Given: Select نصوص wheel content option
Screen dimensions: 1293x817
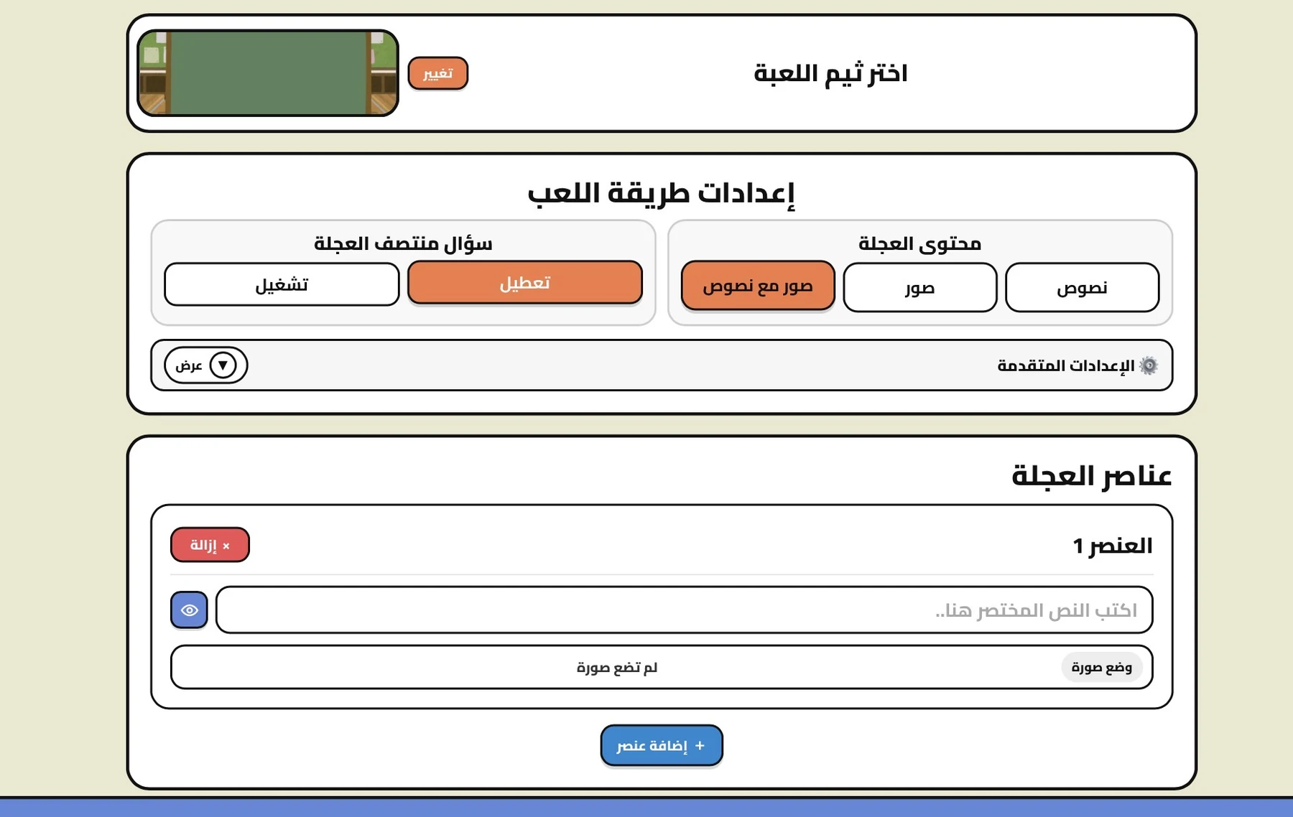Looking at the screenshot, I should [1082, 288].
